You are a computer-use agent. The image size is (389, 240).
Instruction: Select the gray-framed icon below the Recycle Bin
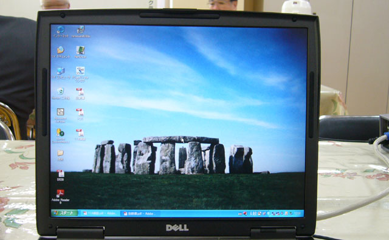tap(60, 115)
